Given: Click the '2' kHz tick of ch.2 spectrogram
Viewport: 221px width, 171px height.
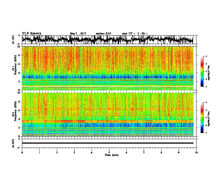Looking at the screenshot, I should click(x=19, y=128).
